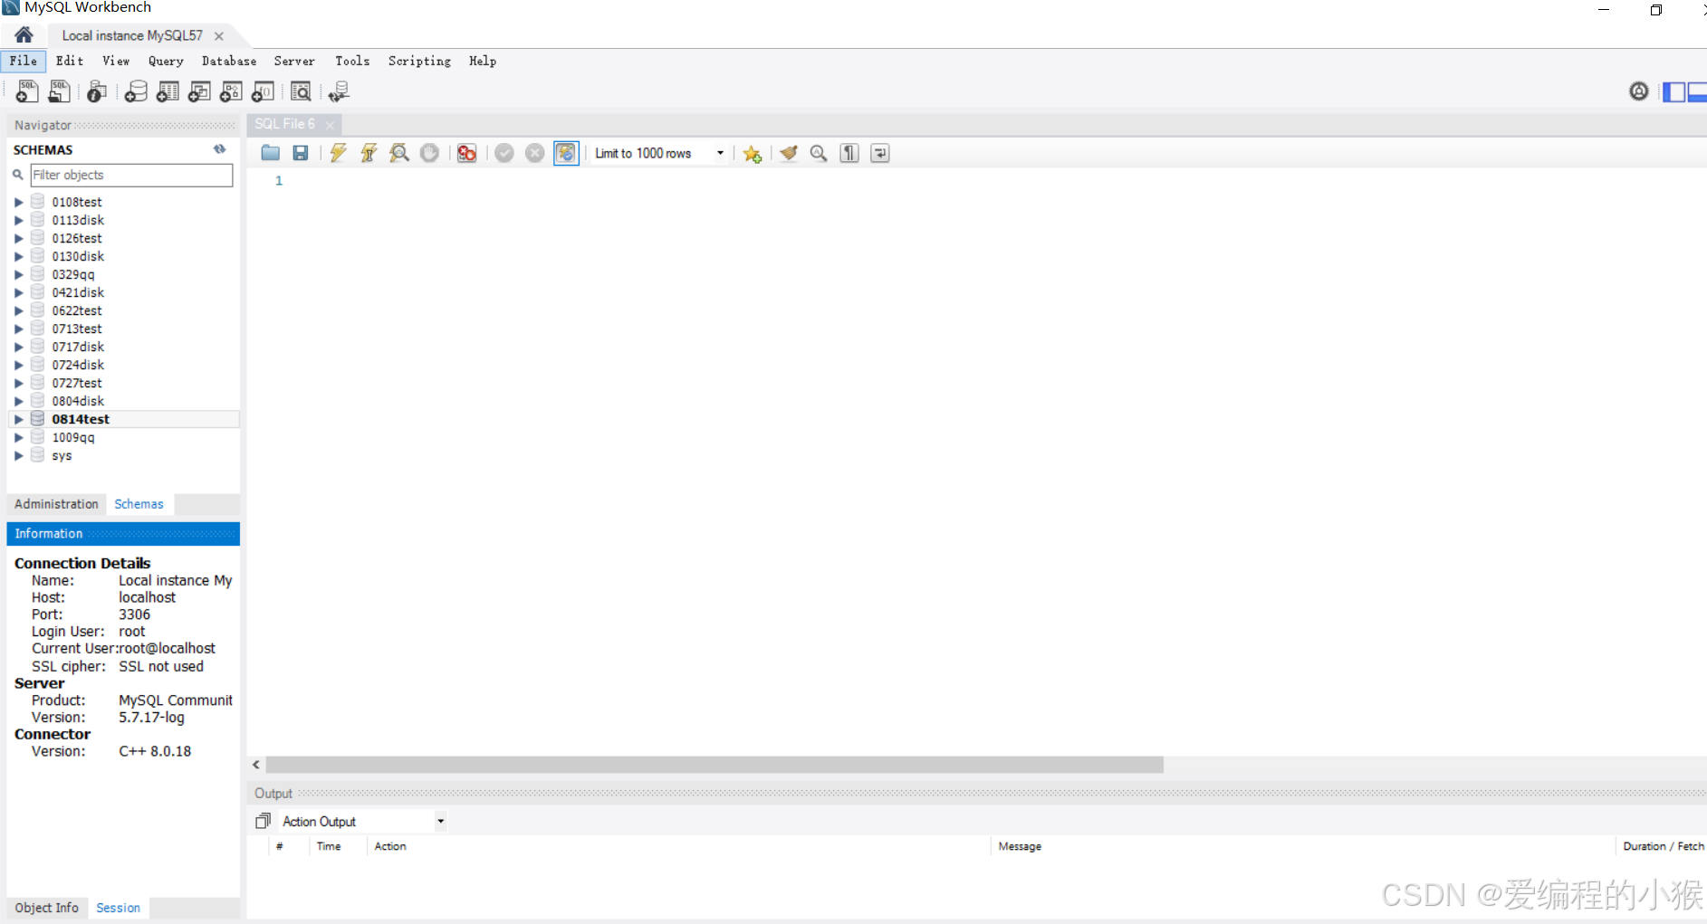The image size is (1707, 924).
Task: Create a new schema in the server
Action: [136, 91]
